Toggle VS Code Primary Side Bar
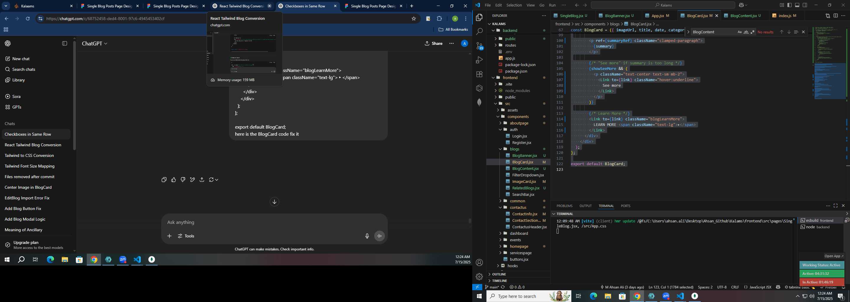 pos(789,5)
